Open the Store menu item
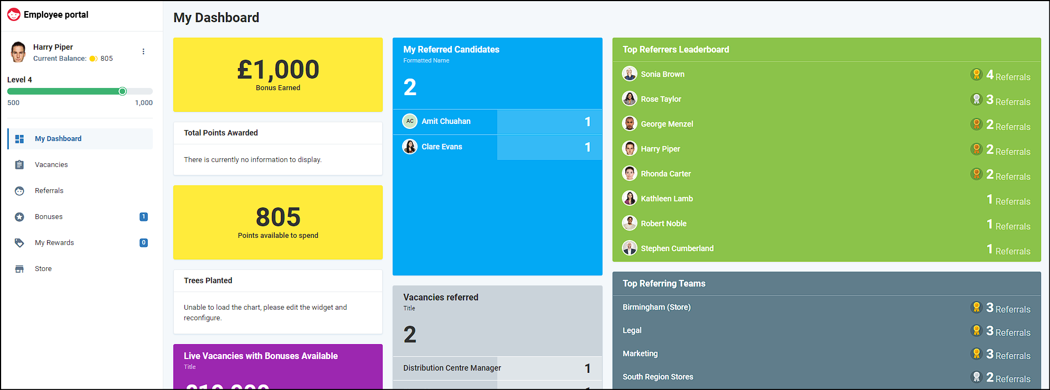This screenshot has width=1050, height=390. pos(43,269)
